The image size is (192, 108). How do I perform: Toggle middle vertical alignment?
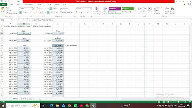tap(48, 9)
